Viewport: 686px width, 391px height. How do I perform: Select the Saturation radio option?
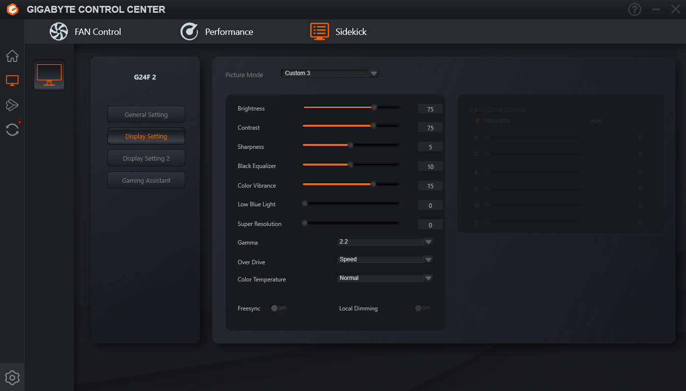point(477,121)
